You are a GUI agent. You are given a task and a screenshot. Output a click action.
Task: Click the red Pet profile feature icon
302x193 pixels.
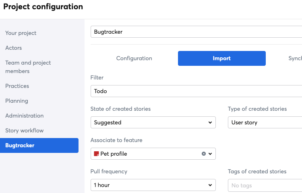point(96,154)
